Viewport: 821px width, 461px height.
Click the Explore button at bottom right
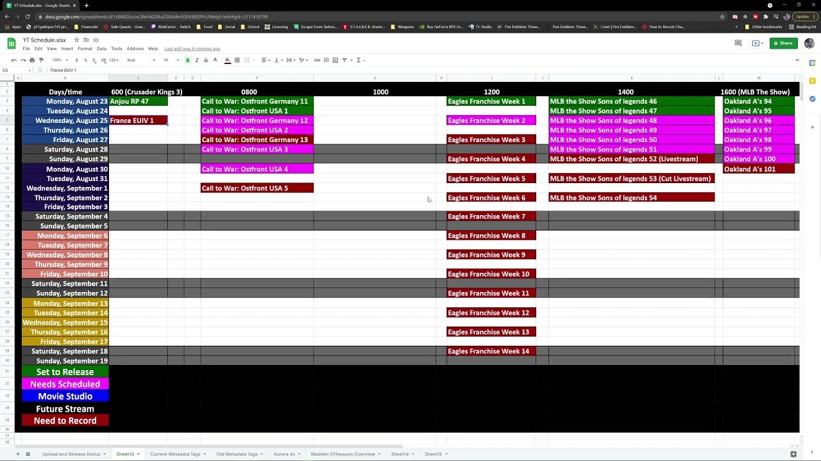coord(793,454)
